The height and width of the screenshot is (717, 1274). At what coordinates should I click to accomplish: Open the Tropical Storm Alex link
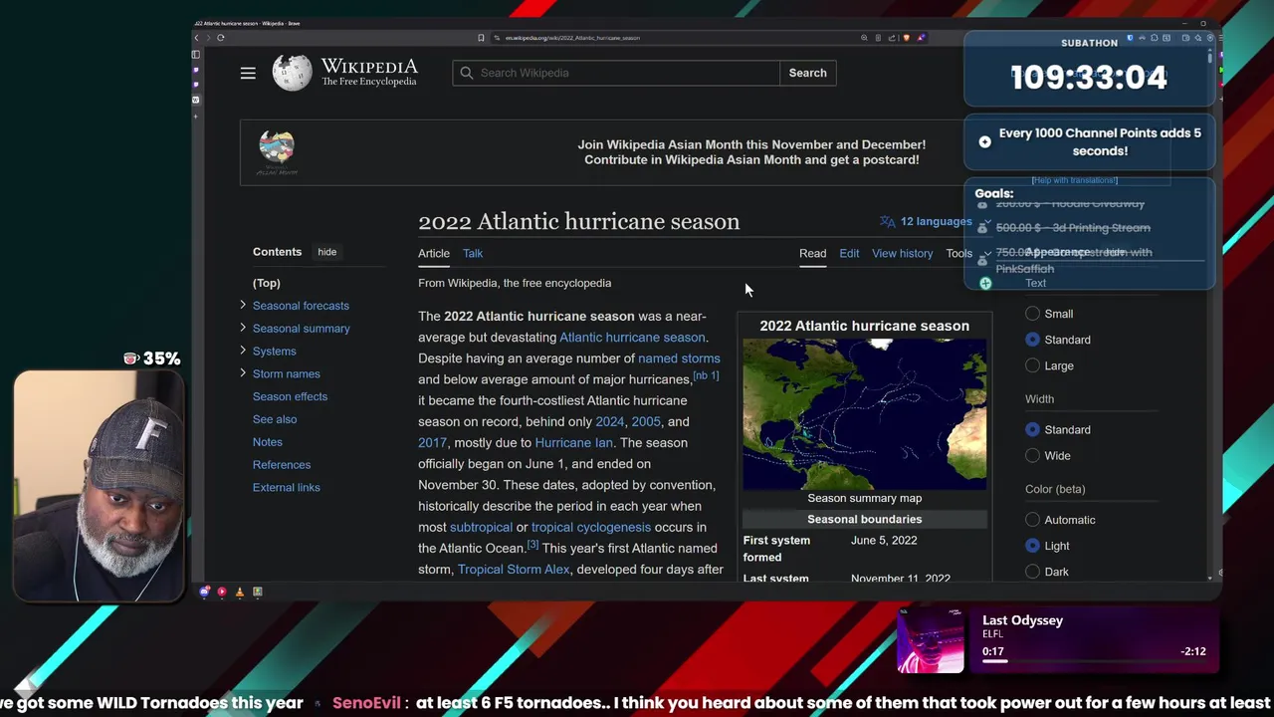pyautogui.click(x=514, y=570)
